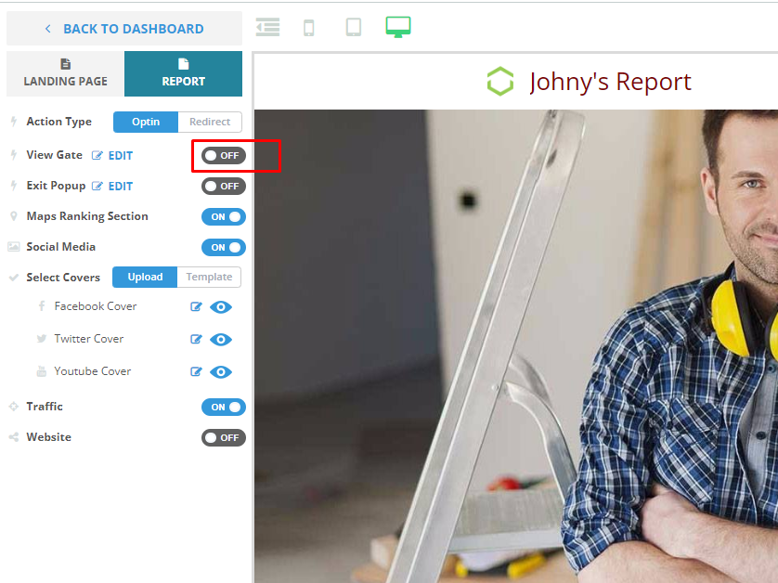Select desktop monitor preview
Viewport: 778px width, 583px height.
click(398, 27)
